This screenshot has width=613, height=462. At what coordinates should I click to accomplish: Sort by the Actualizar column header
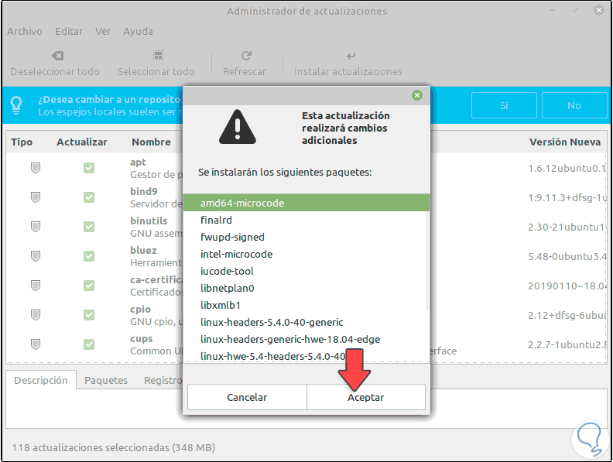[x=82, y=142]
